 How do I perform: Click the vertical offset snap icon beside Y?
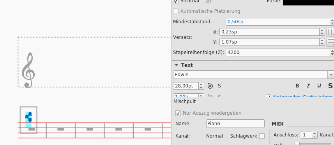click(330, 42)
